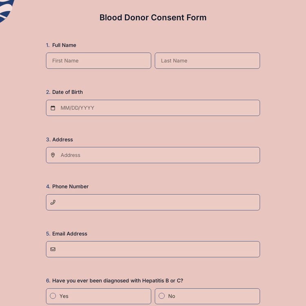Focus the Last Name input field
This screenshot has height=306, width=306.
(207, 61)
